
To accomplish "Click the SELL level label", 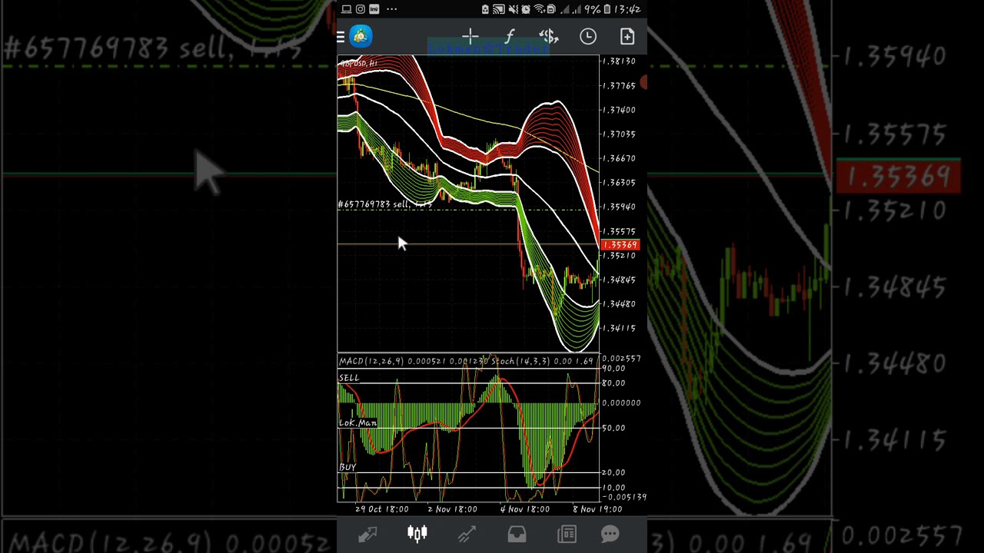I will [x=349, y=378].
